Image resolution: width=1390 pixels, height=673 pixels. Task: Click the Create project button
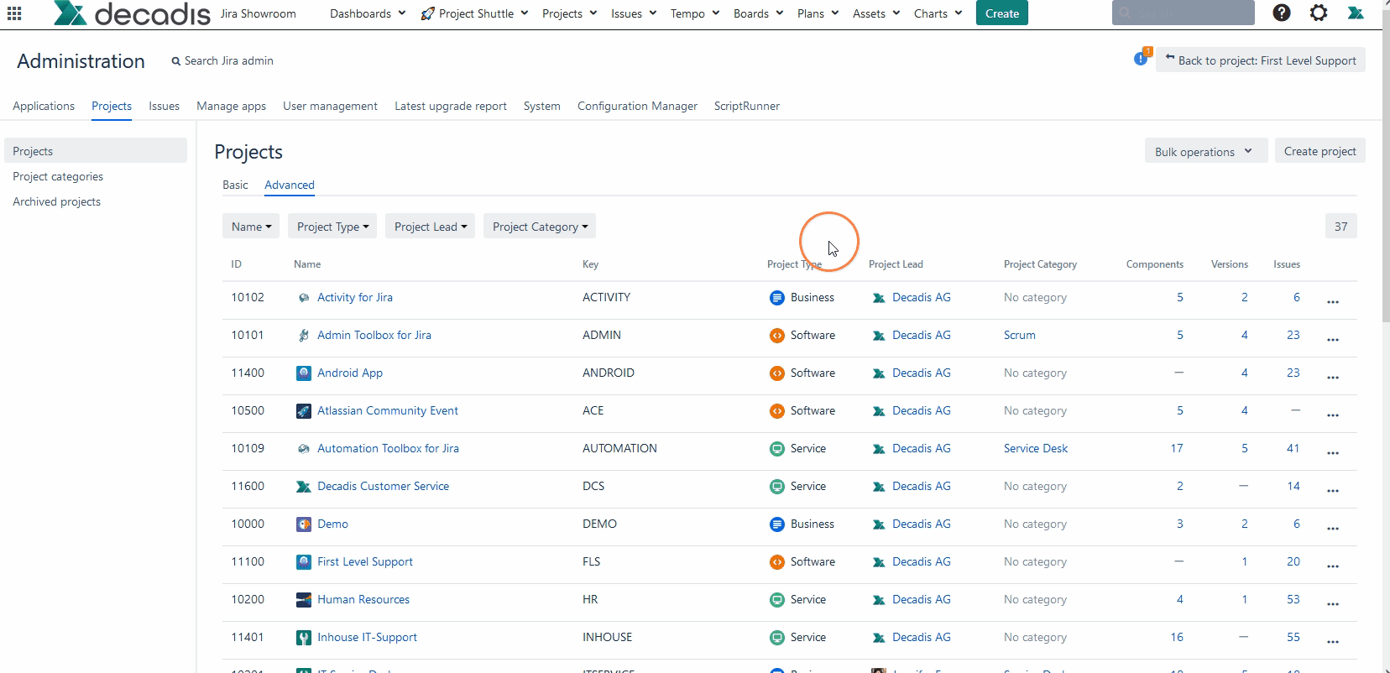pyautogui.click(x=1319, y=151)
